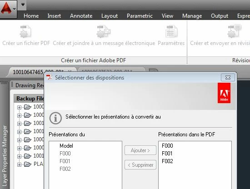Expand the fifth backup folder tree node
Image resolution: width=250 pixels, height=189 pixels.
click(19, 140)
